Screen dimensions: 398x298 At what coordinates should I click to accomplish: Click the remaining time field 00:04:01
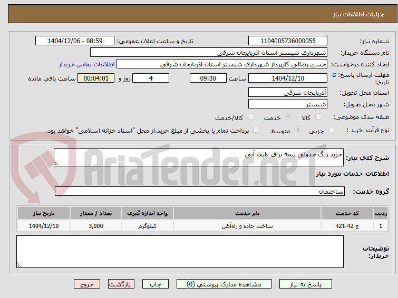pos(96,78)
